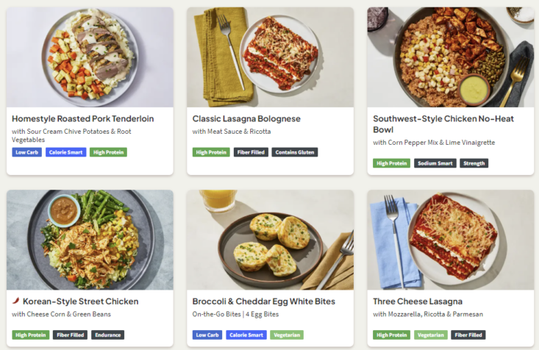Image resolution: width=539 pixels, height=350 pixels.
Task: Select the Sodium Smart tag
Action: coord(435,163)
